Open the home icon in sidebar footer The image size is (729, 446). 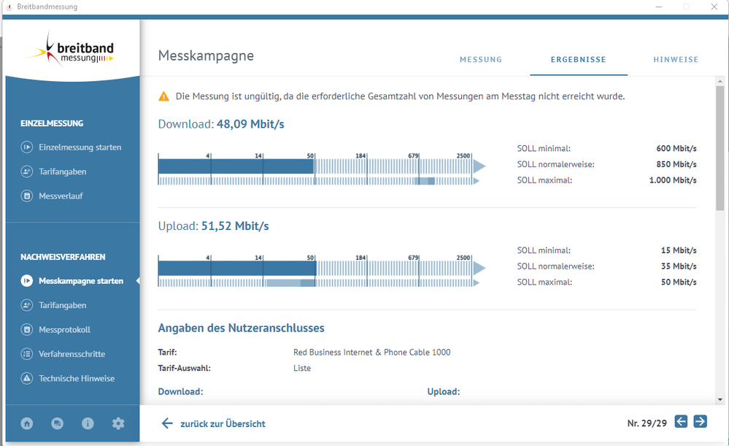pos(27,423)
